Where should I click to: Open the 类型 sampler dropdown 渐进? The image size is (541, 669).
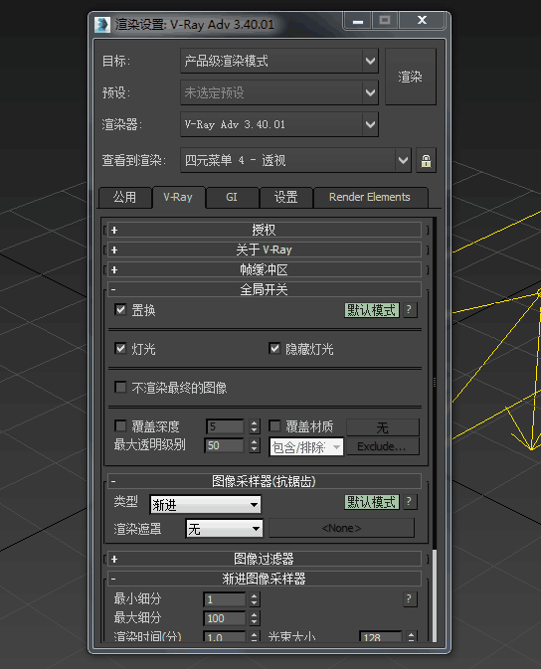[x=205, y=505]
